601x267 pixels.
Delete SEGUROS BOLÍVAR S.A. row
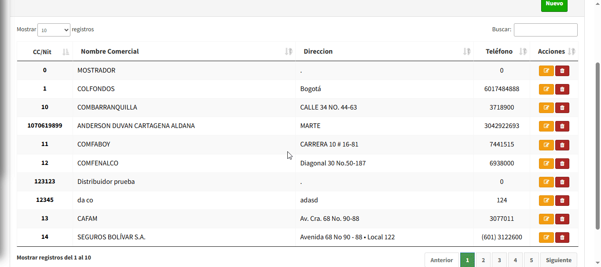click(x=562, y=238)
